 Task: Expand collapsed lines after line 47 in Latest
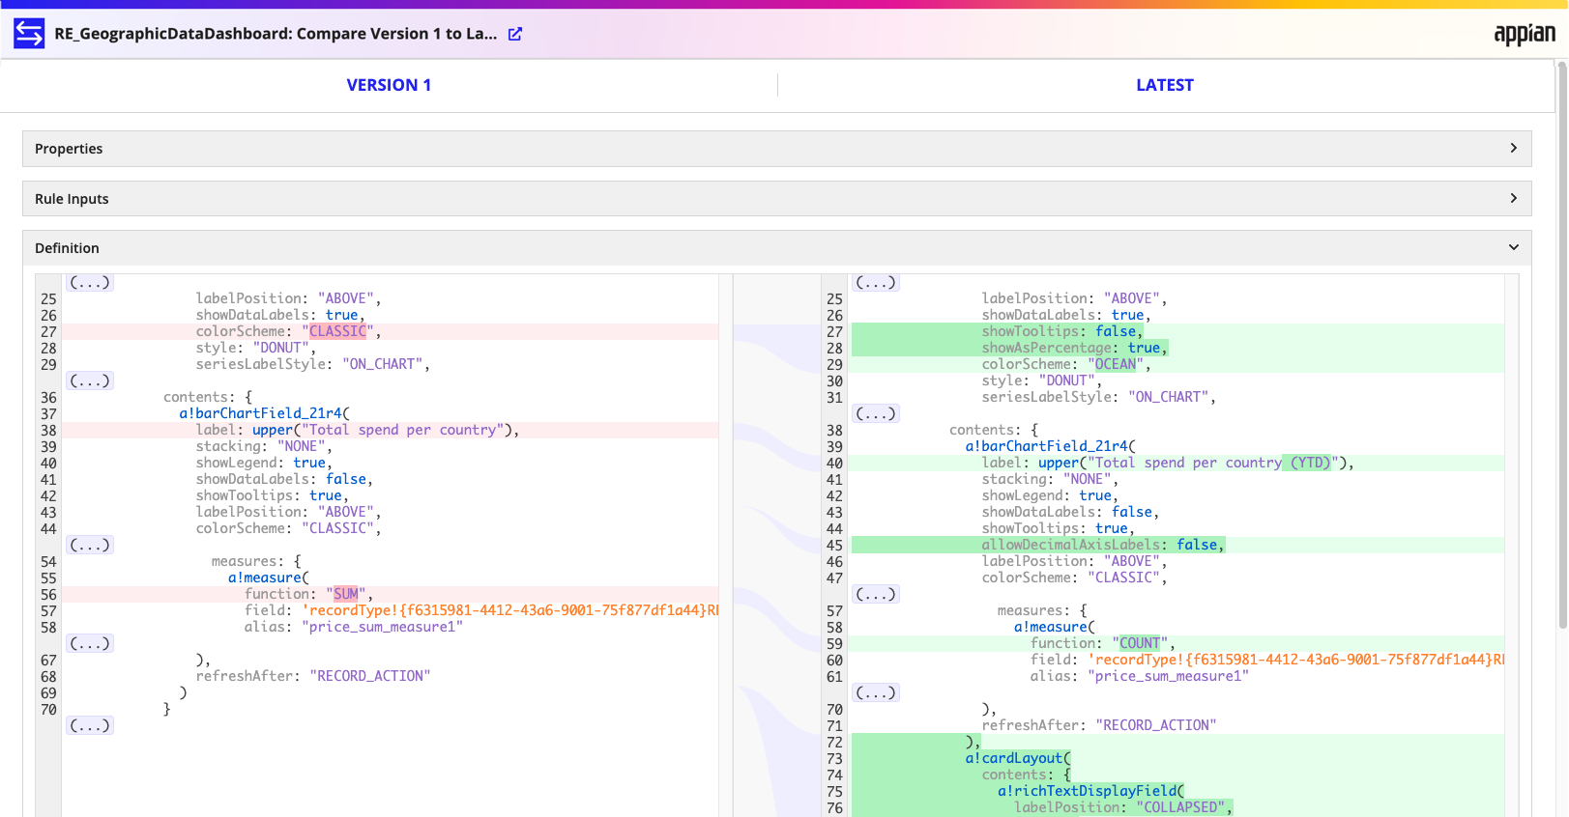[876, 595]
